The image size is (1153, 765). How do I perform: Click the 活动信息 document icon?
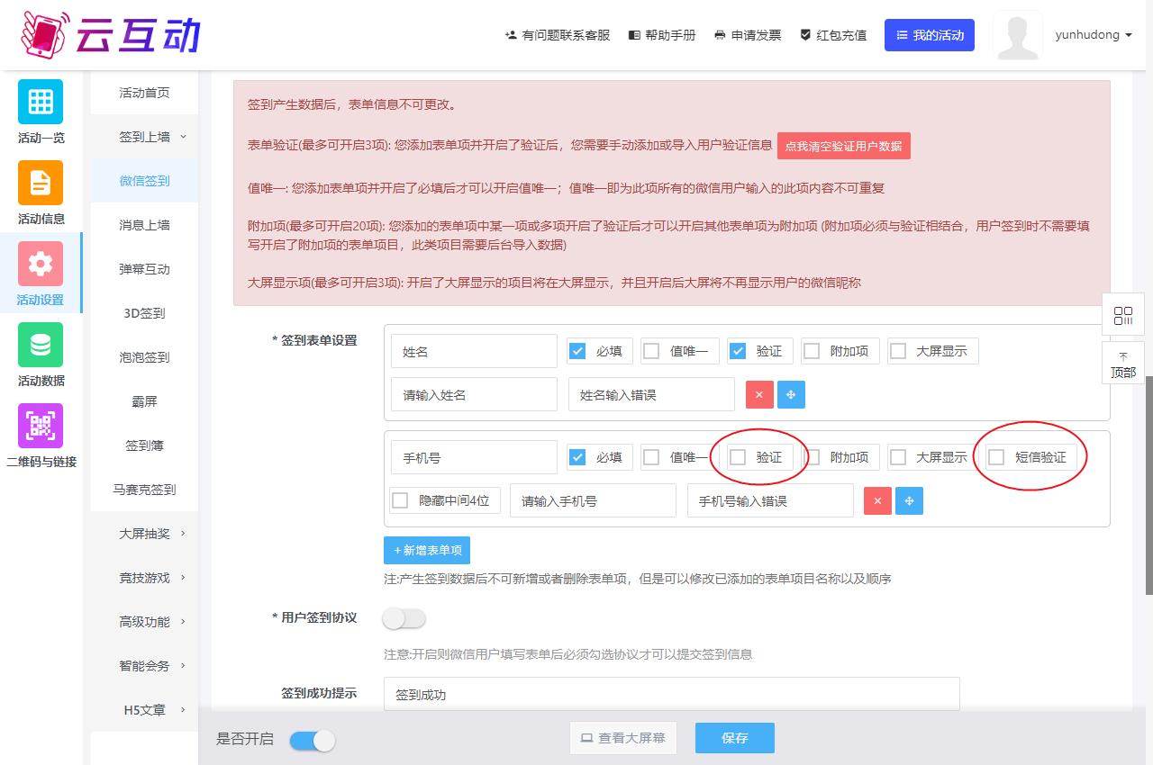pyautogui.click(x=41, y=183)
